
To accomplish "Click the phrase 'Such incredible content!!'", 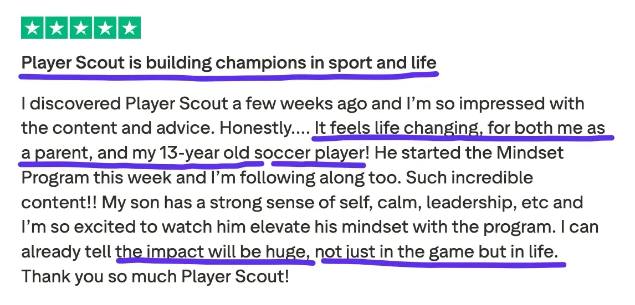I will pyautogui.click(x=277, y=190).
